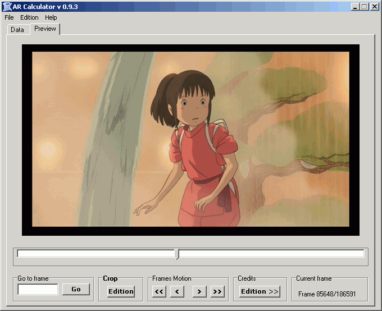
Task: Step back one frame with < button
Action: point(177,291)
